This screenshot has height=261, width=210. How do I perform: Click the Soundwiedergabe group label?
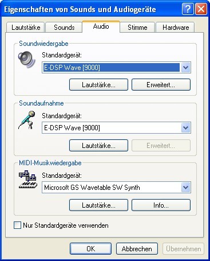[43, 44]
